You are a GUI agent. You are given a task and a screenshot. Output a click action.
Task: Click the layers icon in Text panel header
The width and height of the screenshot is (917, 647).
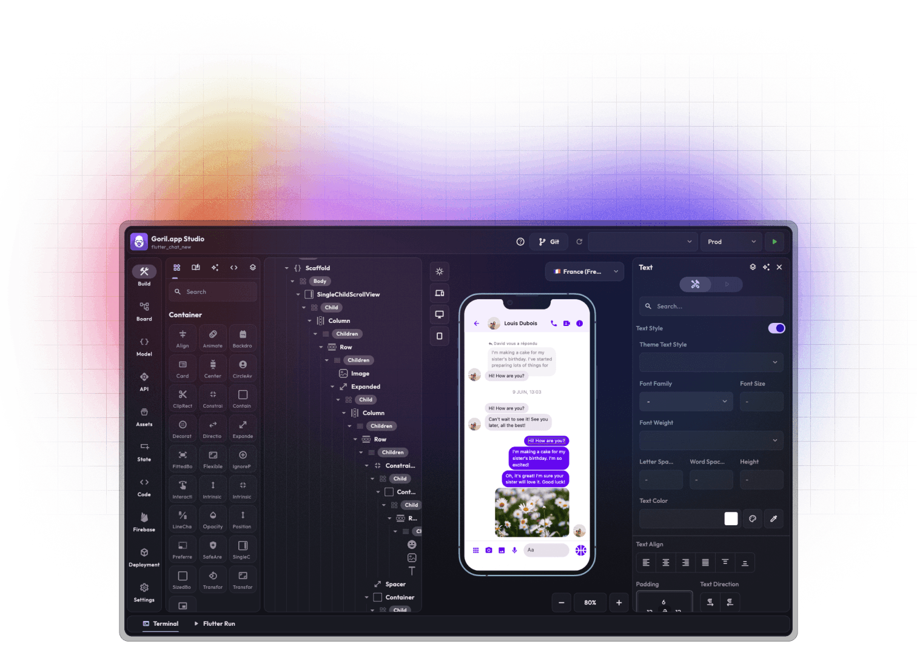(x=753, y=267)
